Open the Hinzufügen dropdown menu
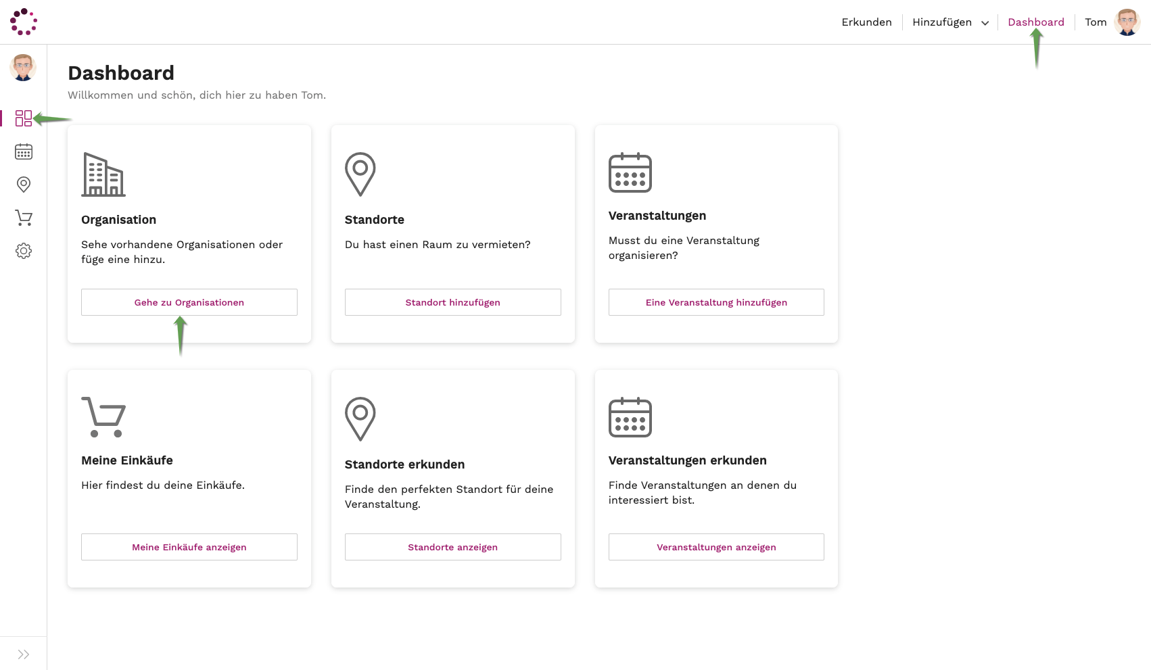 coord(950,22)
